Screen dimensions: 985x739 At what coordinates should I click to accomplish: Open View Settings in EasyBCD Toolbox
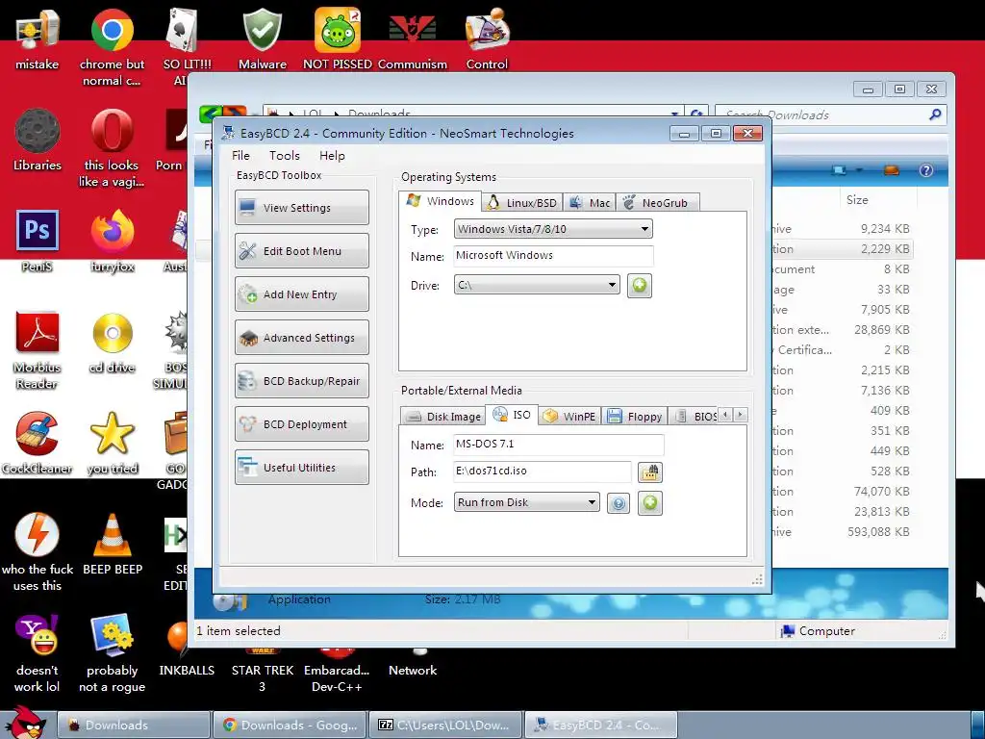tap(301, 208)
